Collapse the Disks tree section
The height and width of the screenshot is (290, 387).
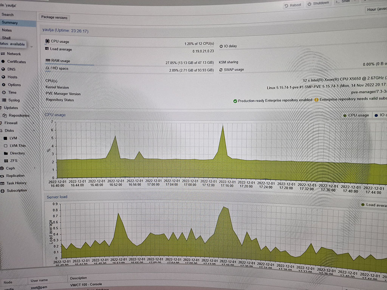[x=2, y=131]
